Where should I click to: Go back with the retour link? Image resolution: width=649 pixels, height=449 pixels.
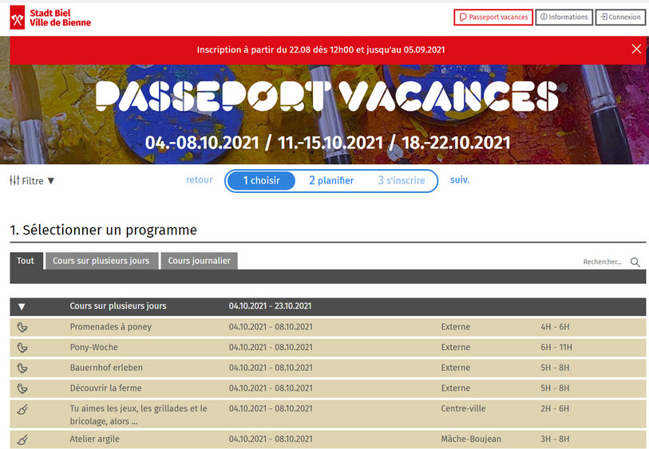tap(199, 180)
